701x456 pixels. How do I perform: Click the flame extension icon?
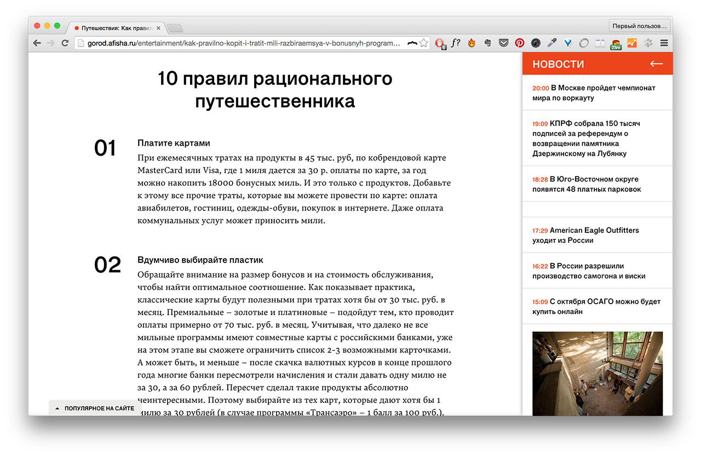471,43
